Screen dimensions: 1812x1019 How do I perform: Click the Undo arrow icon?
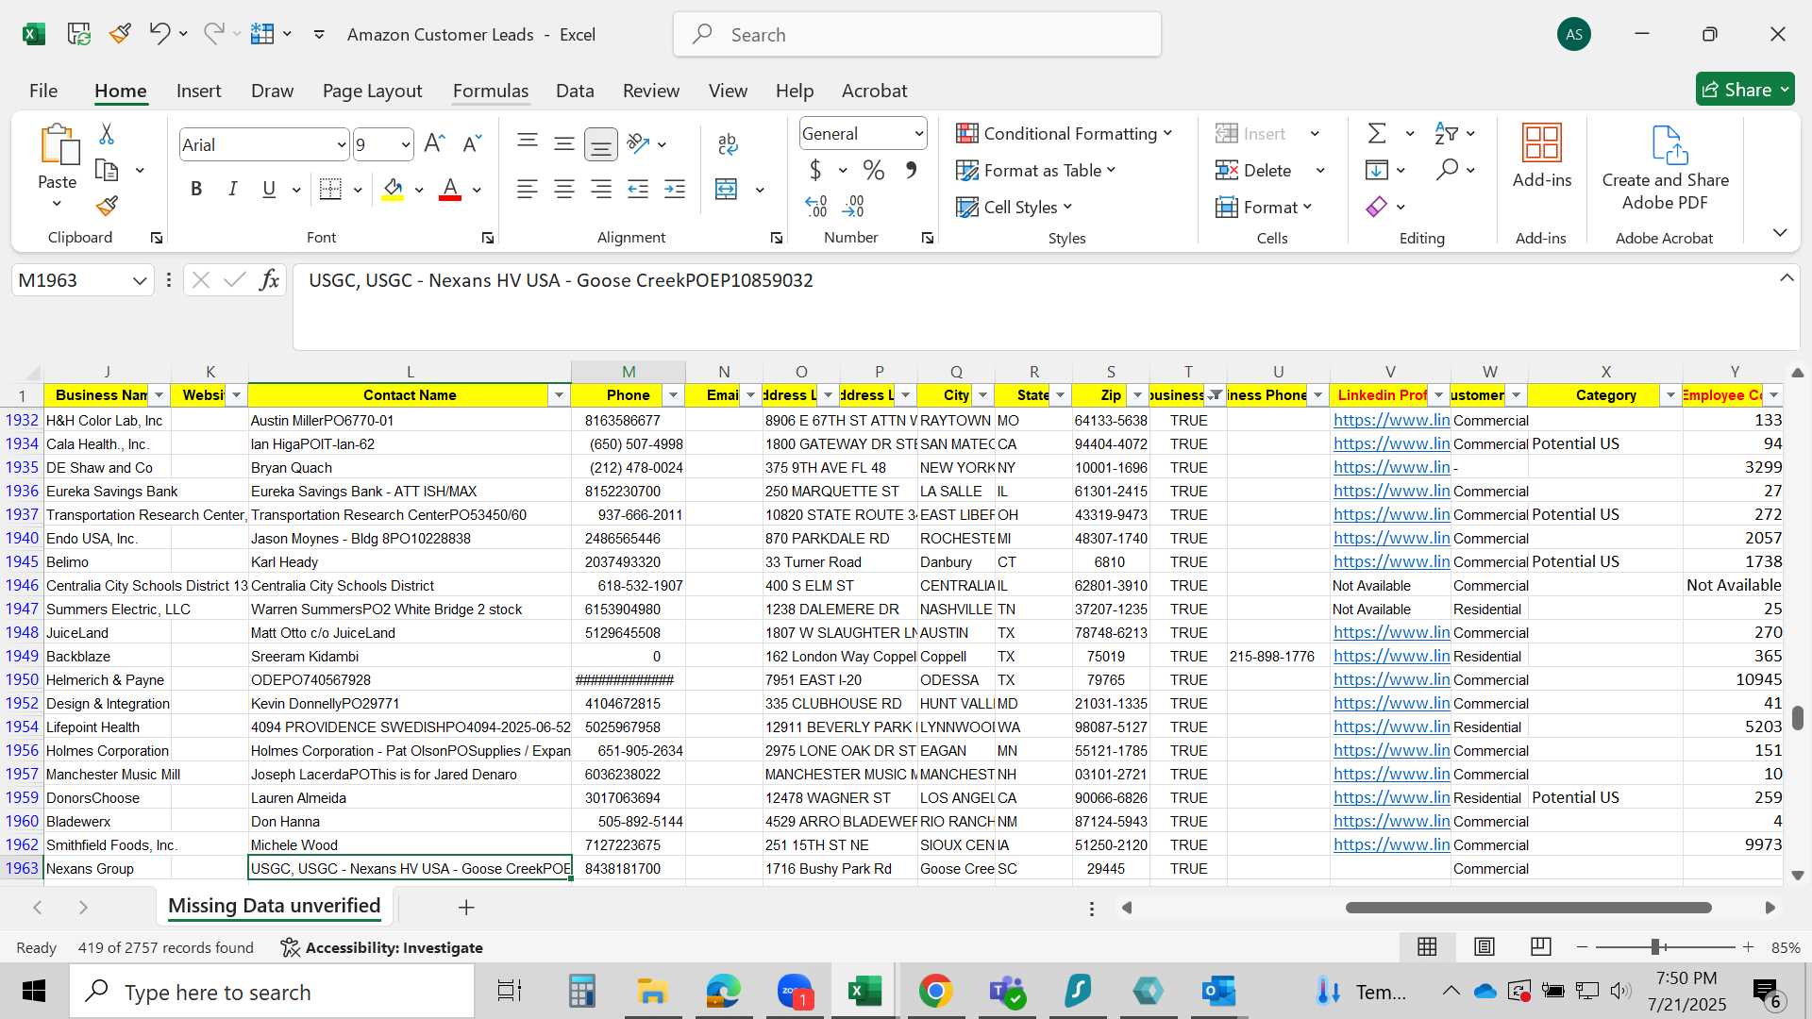pyautogui.click(x=159, y=34)
